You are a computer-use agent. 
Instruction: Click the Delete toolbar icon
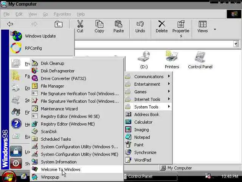[161, 27]
